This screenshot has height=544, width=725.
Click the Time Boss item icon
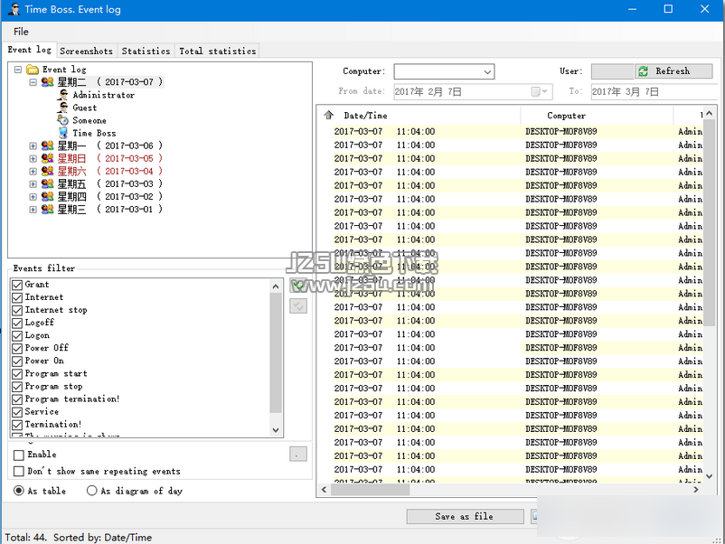63,133
